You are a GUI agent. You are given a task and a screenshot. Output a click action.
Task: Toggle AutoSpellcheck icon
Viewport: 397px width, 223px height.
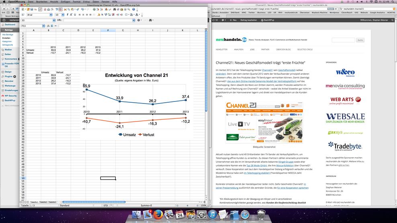pos(61,9)
